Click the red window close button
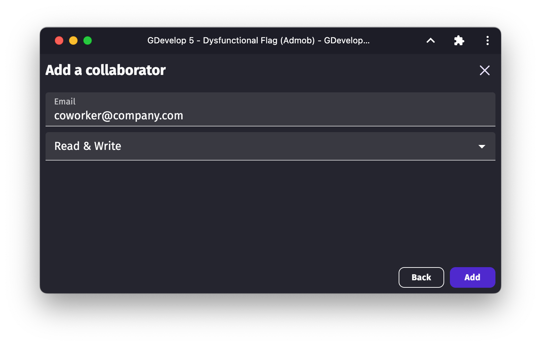Screen dimensions: 541x346 click(59, 40)
